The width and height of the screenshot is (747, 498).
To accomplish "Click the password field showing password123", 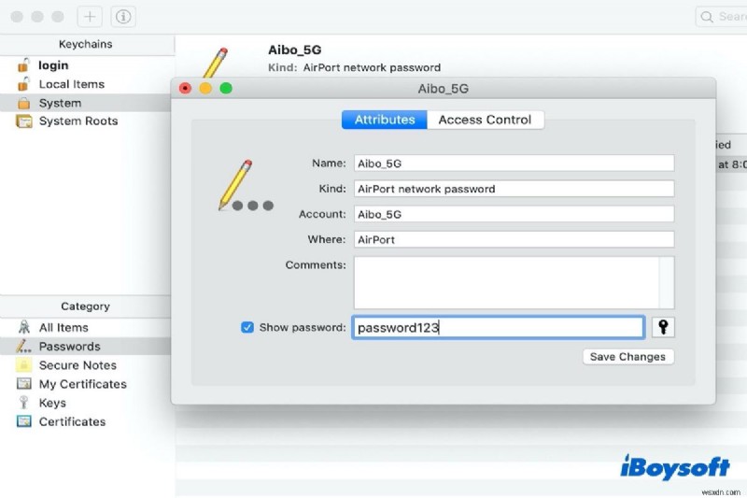I will pyautogui.click(x=499, y=327).
